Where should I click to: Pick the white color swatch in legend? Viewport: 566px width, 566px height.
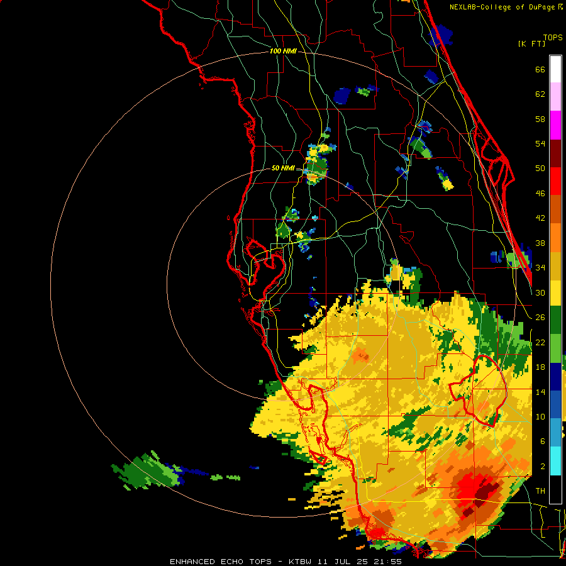click(x=555, y=69)
